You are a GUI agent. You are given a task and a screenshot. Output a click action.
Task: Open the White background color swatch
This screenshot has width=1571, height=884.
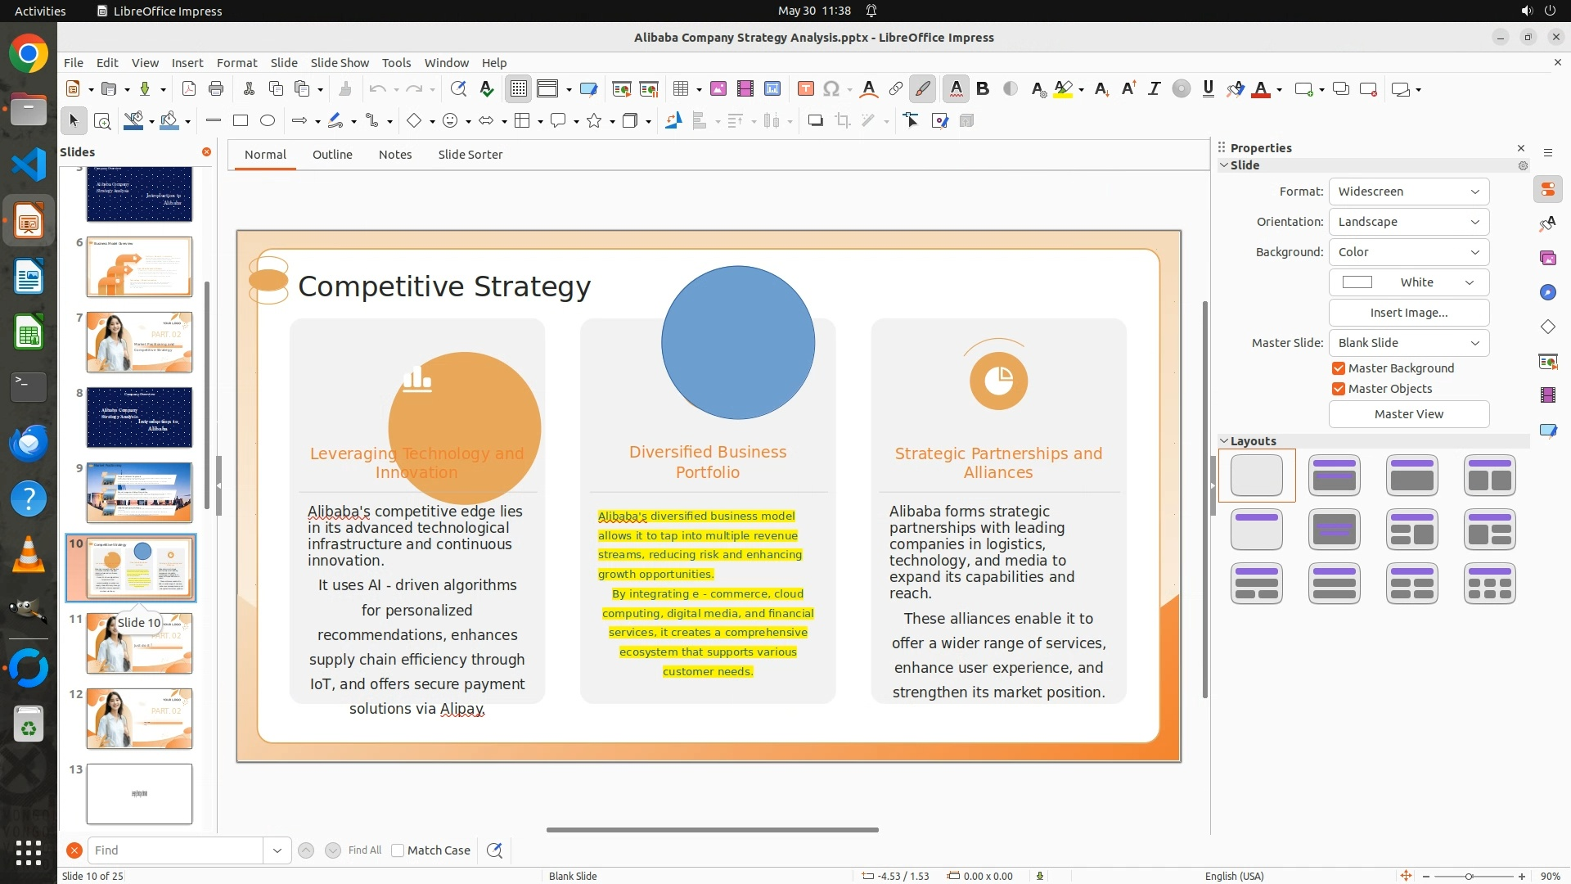coord(1408,282)
